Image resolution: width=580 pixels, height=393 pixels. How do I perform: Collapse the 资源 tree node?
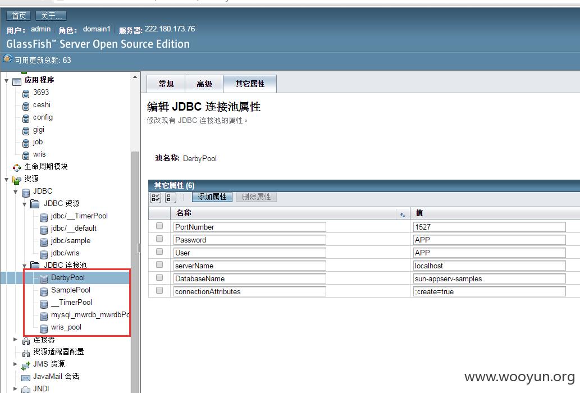(x=6, y=180)
